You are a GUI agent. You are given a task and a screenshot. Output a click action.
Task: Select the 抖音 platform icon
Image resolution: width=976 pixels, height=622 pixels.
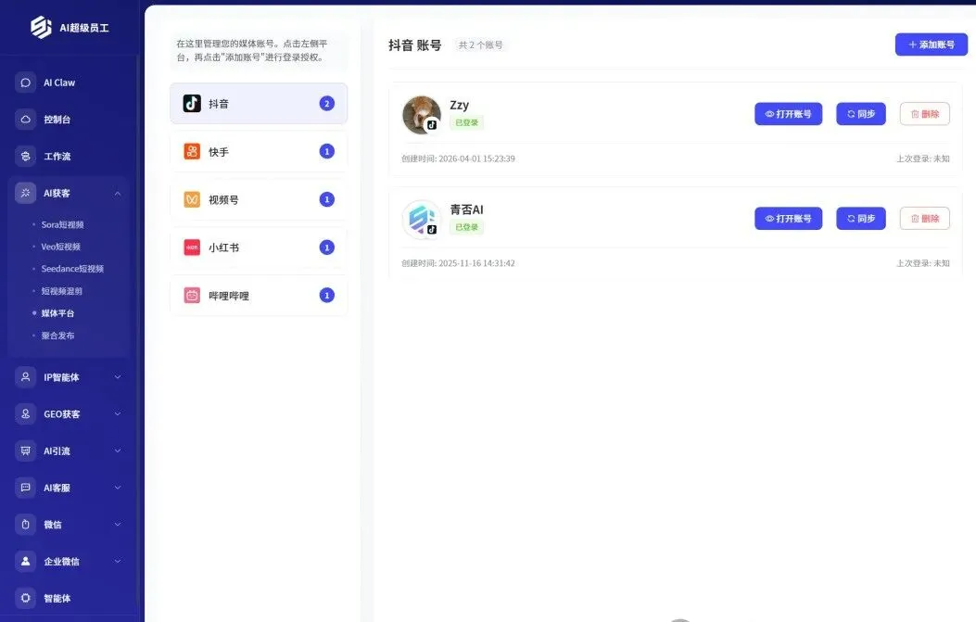coord(191,104)
